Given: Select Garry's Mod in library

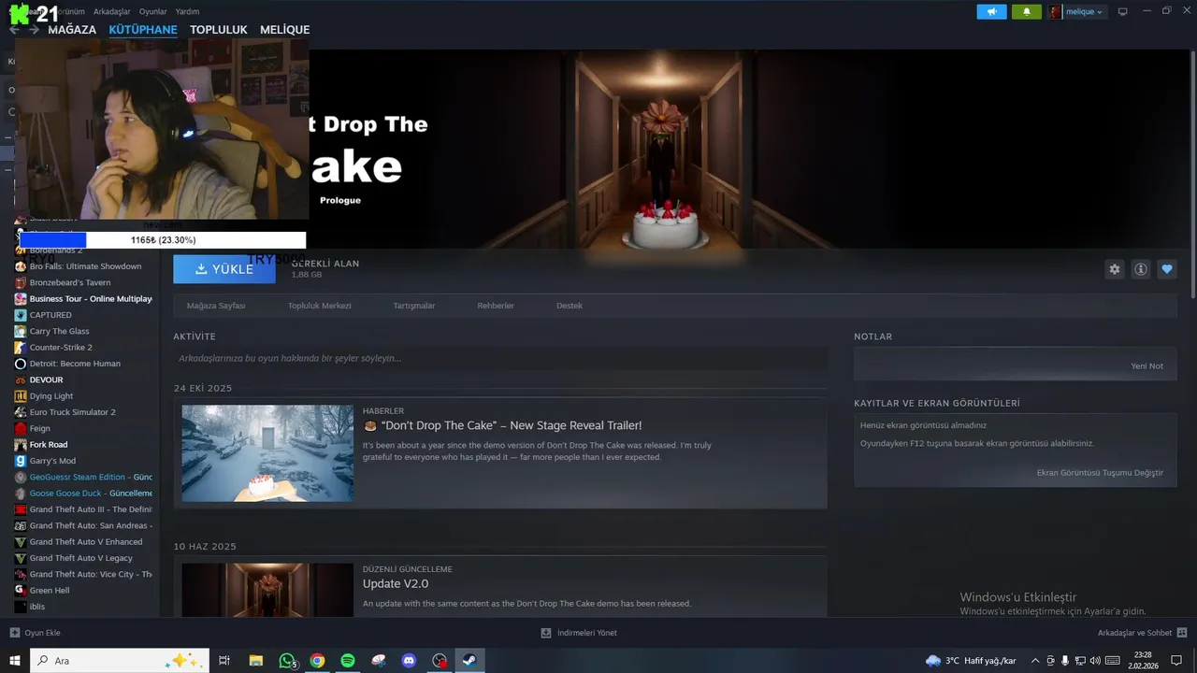Looking at the screenshot, I should (52, 461).
